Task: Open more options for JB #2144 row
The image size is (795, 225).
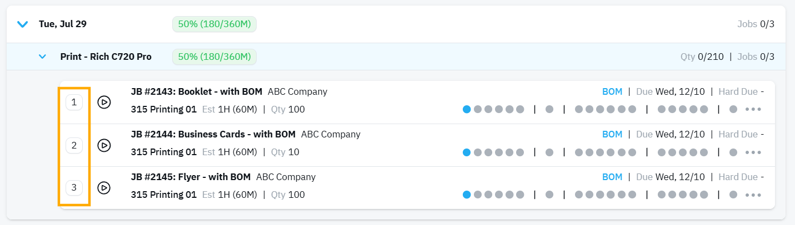Action: (753, 152)
